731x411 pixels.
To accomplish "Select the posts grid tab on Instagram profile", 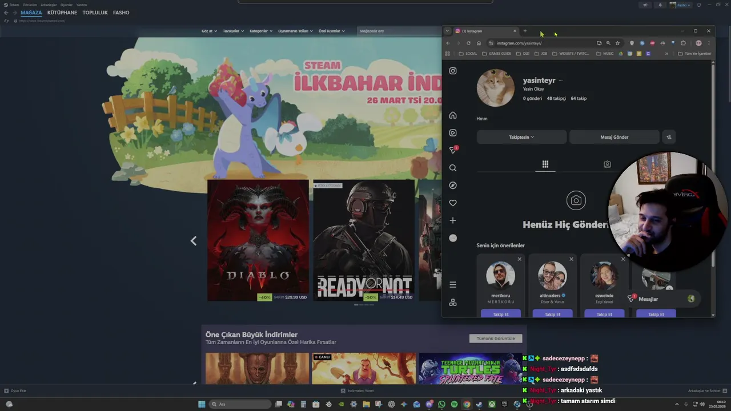I will tap(545, 164).
